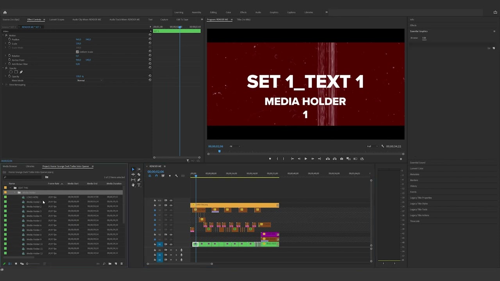The height and width of the screenshot is (281, 500).
Task: Create ellipse mask under Opacity
Action: click(11, 72)
